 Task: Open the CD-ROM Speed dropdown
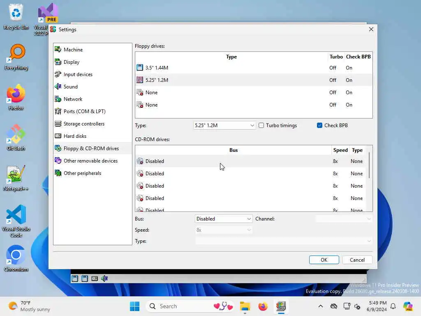[223, 230]
